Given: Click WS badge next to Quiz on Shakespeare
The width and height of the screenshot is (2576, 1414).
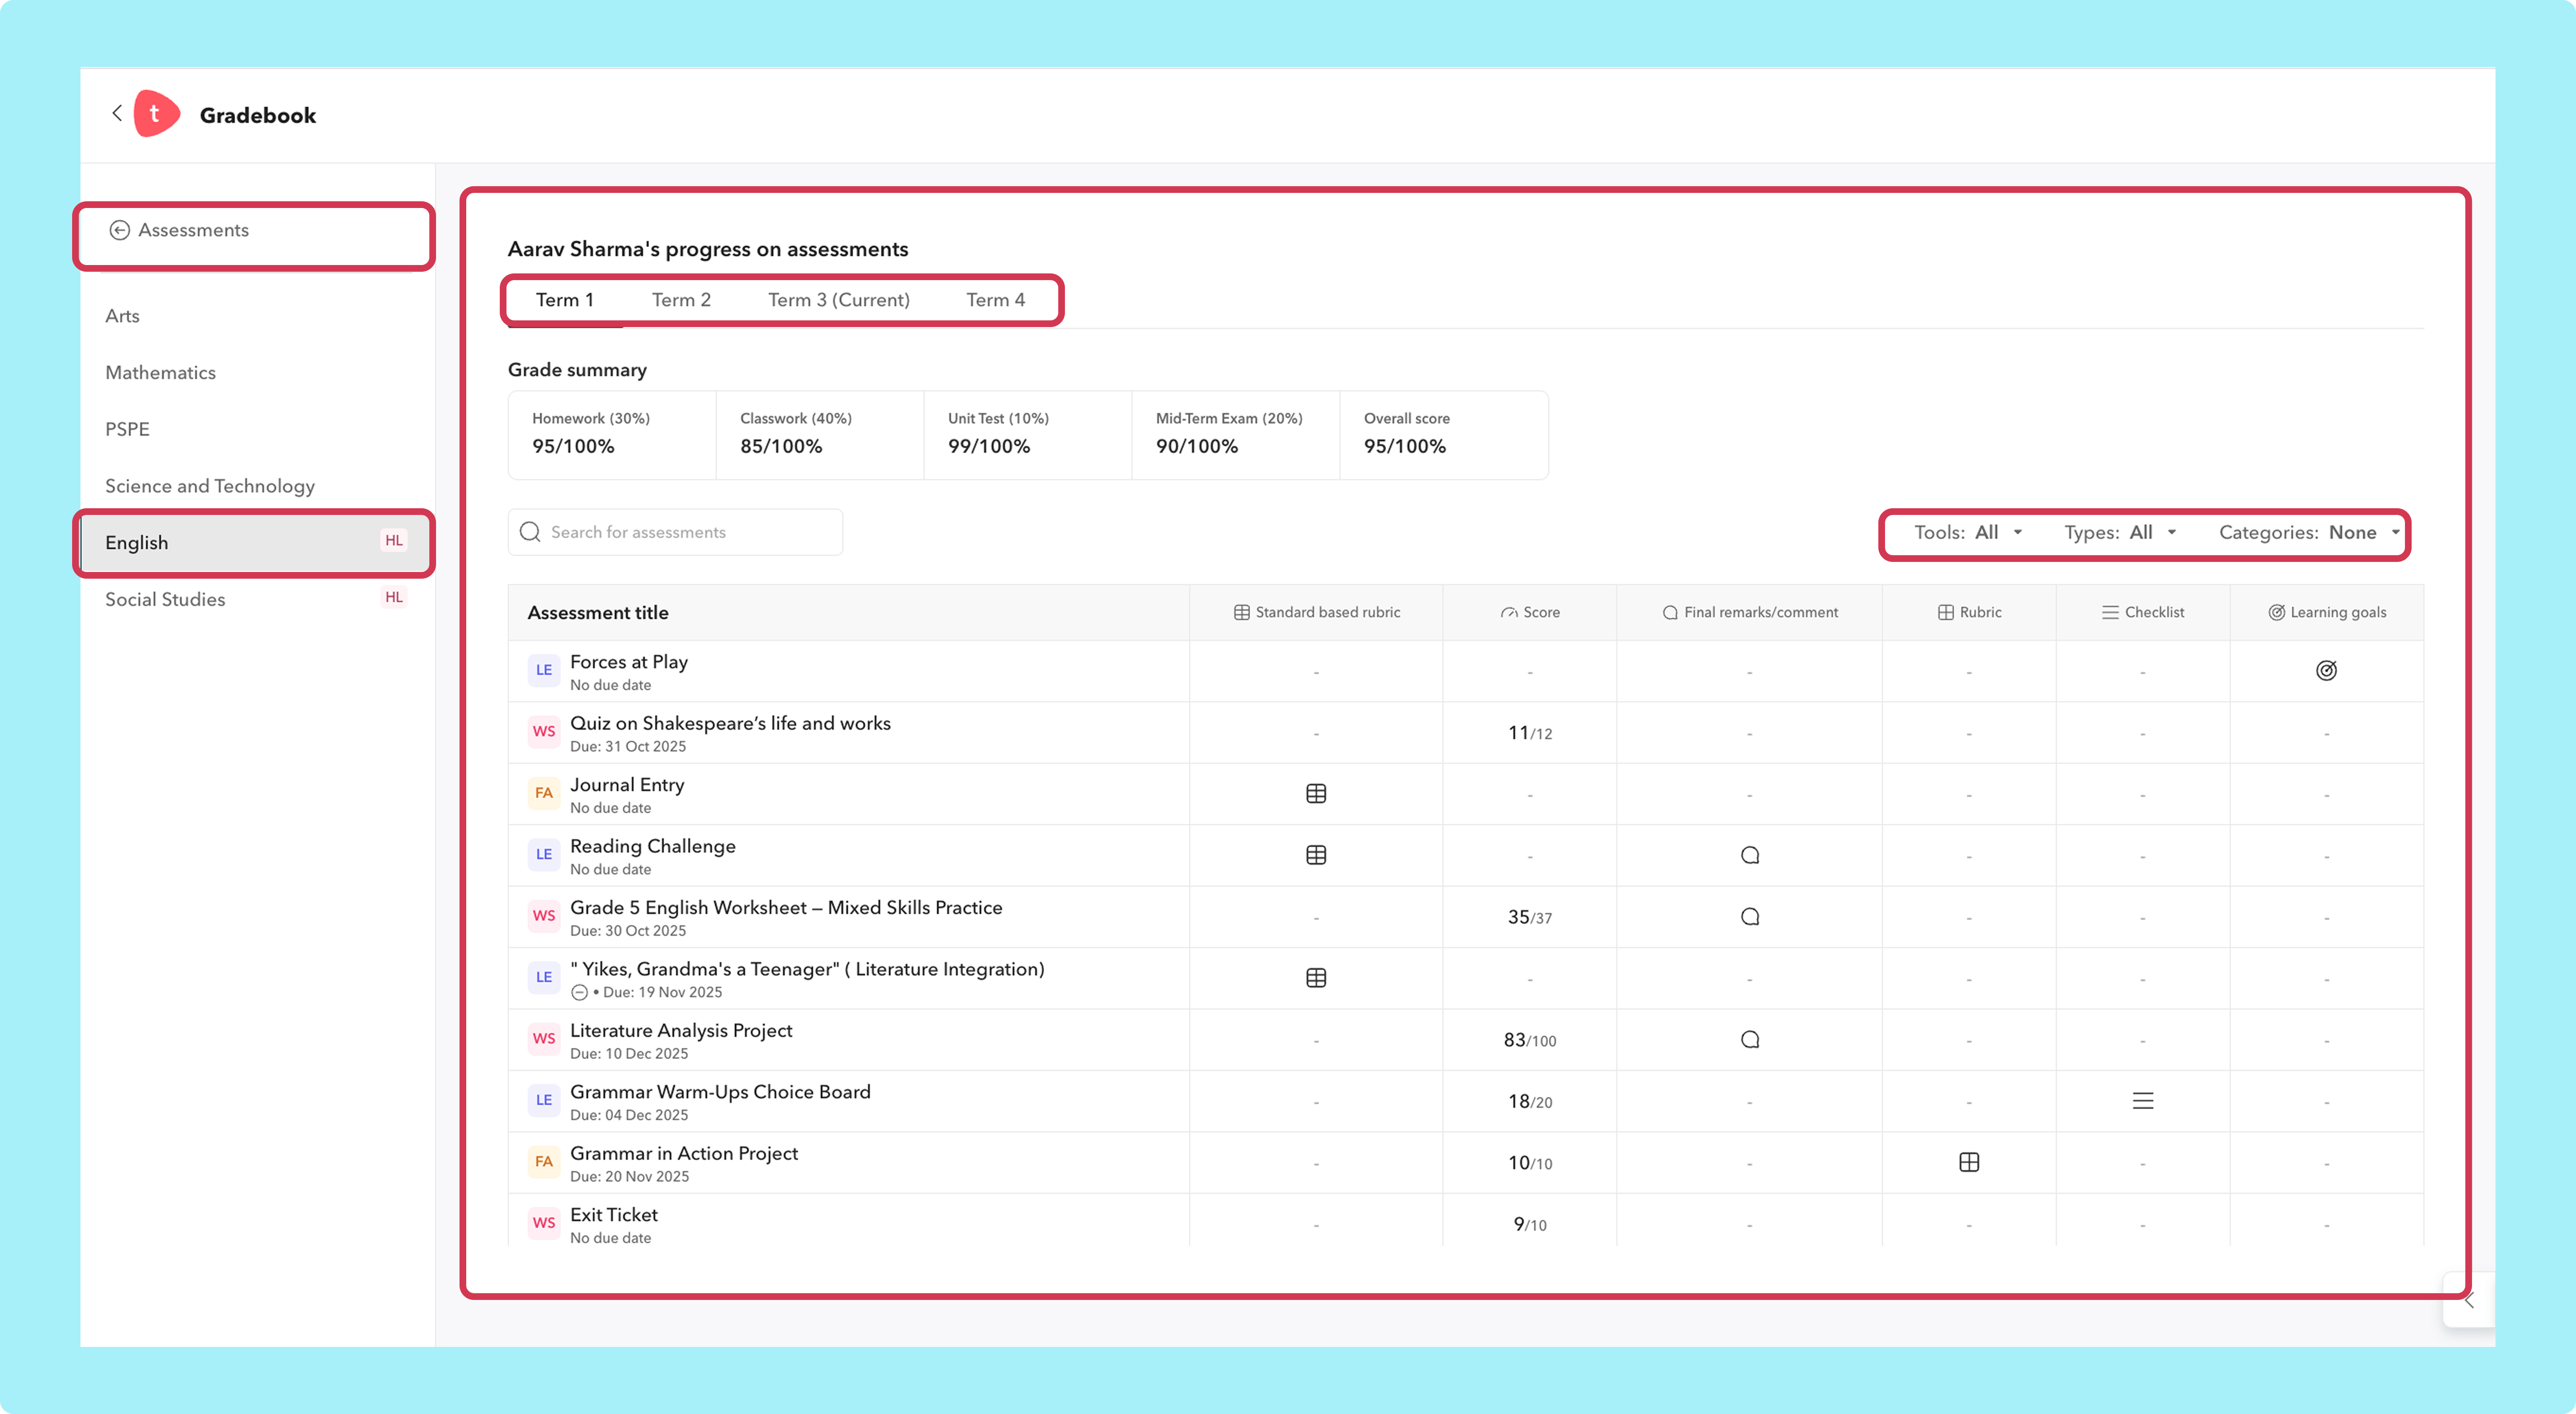Looking at the screenshot, I should click(x=544, y=732).
